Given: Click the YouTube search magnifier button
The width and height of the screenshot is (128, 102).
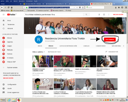Looking at the screenshot, I should (x=87, y=15).
